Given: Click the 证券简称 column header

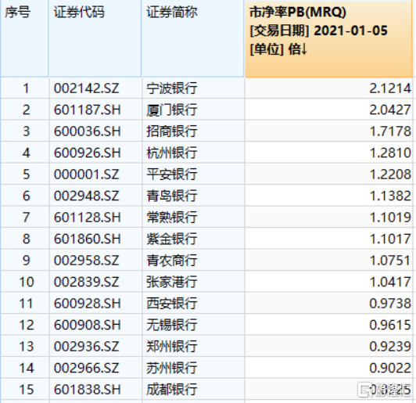Looking at the screenshot, I should point(193,39).
